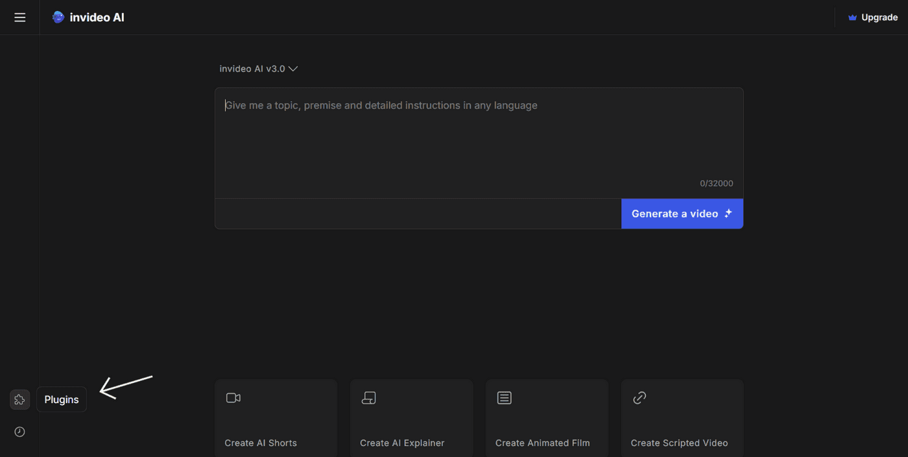Open the hamburger menu
Screen dimensions: 908x457
(x=19, y=18)
